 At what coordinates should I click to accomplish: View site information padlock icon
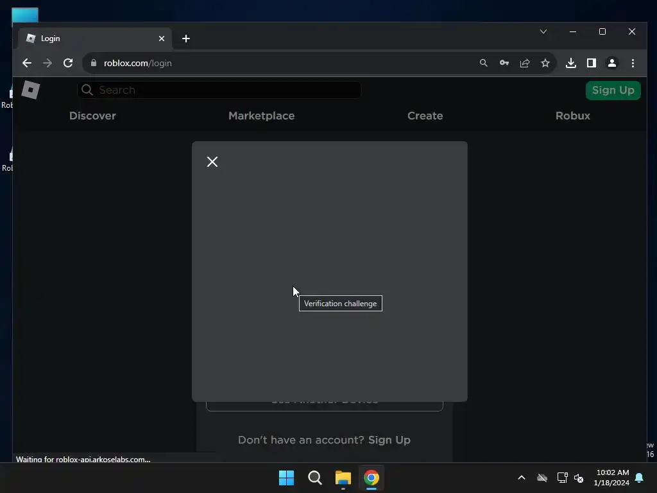[x=94, y=63]
